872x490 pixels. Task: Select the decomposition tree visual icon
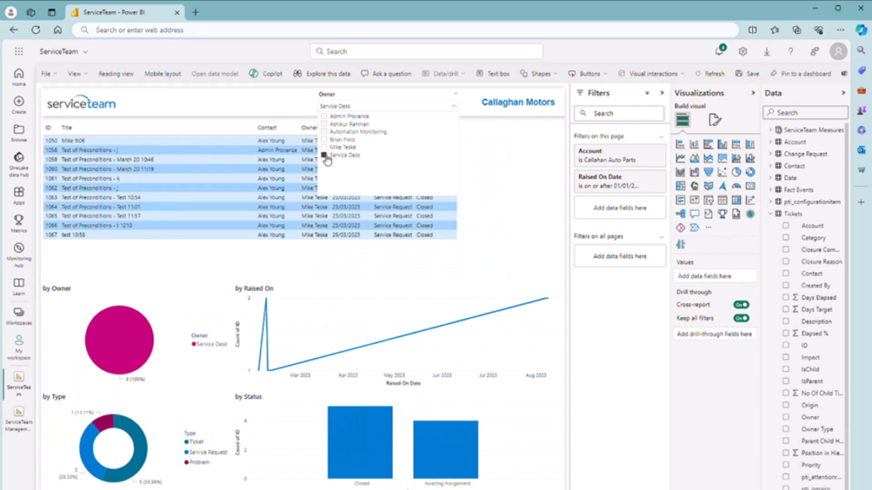(680, 214)
